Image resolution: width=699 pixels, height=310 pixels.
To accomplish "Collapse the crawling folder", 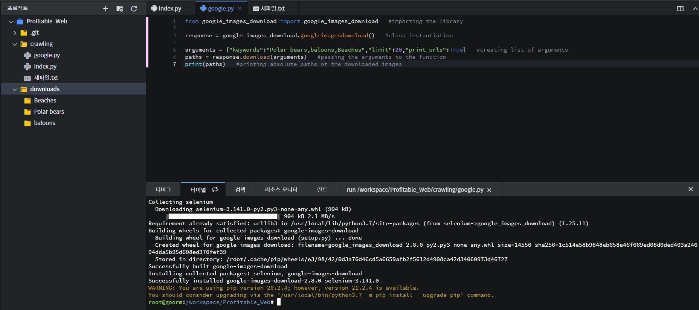I will pyautogui.click(x=15, y=44).
